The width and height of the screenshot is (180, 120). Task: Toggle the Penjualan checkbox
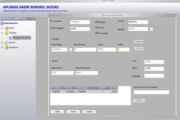tap(96, 22)
